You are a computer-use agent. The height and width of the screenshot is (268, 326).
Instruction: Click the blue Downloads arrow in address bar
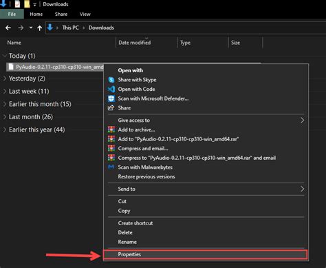[x=50, y=28]
